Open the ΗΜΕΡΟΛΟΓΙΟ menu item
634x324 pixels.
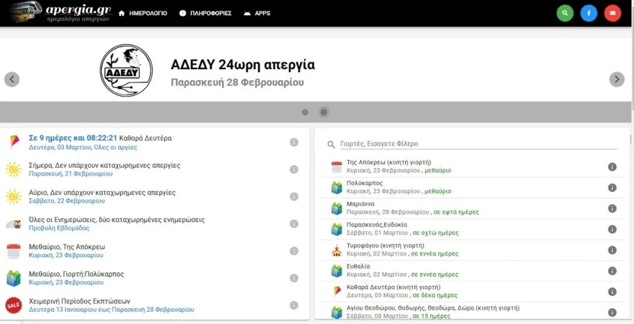coord(143,13)
